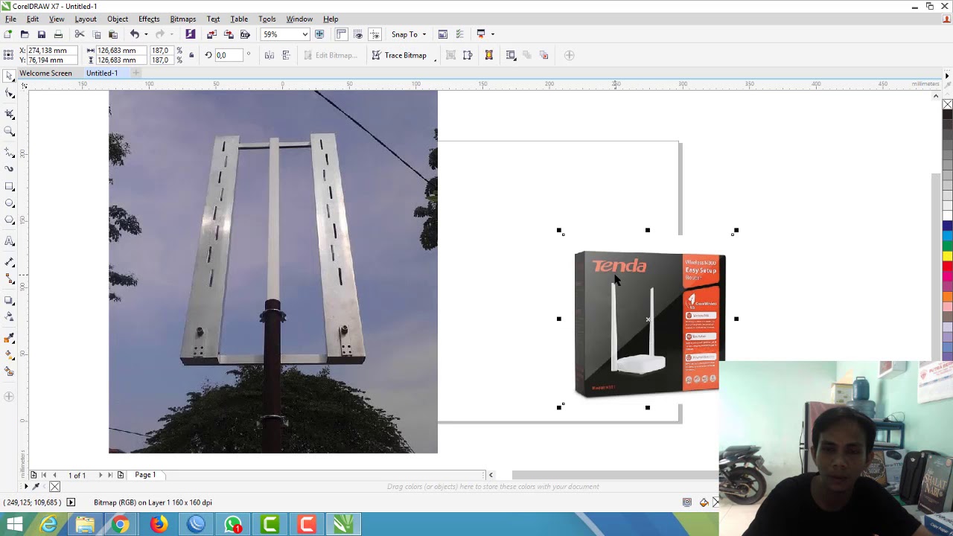The image size is (953, 536).
Task: Open the undo history dropdown arrow
Action: click(x=145, y=34)
